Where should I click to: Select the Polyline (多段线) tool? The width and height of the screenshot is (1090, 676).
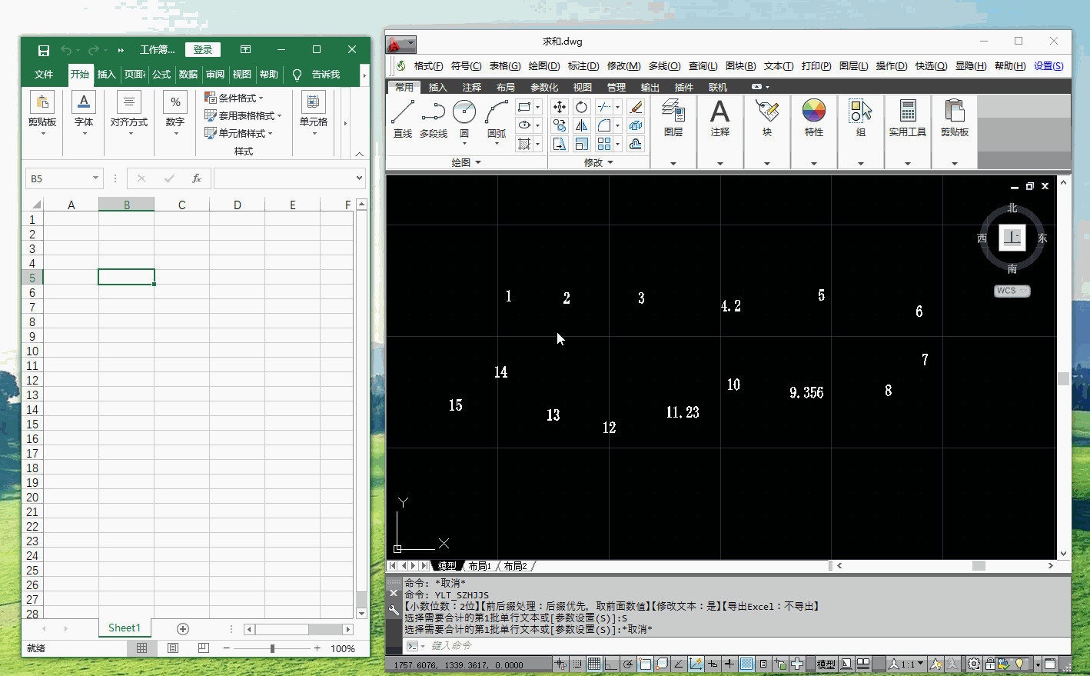tap(434, 118)
